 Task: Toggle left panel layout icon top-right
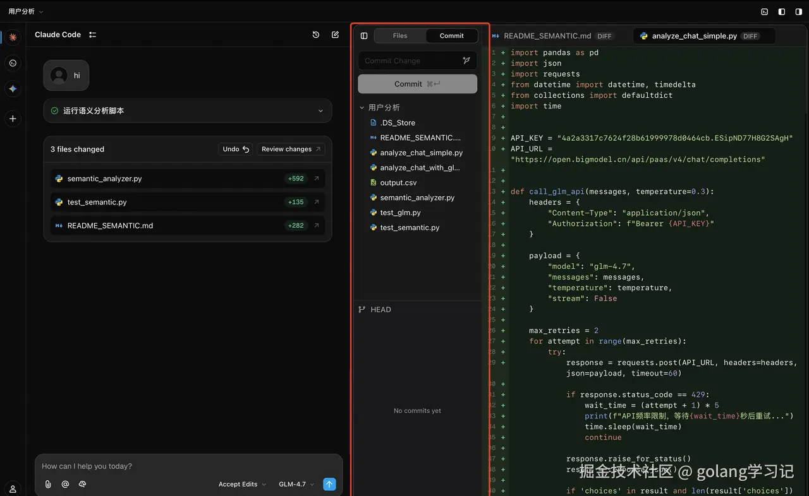coord(782,11)
